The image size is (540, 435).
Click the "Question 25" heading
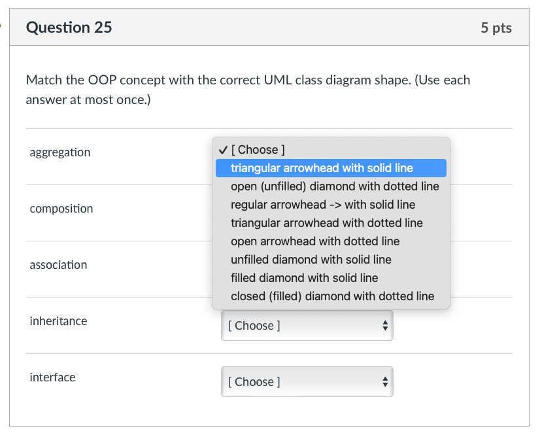pos(69,27)
